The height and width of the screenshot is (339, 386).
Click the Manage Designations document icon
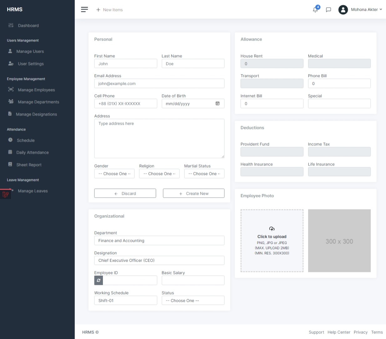10,114
